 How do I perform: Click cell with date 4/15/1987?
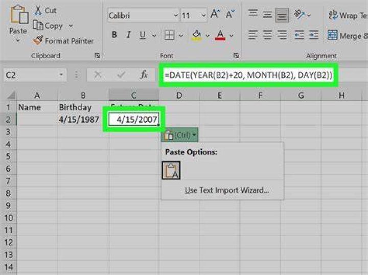click(x=83, y=120)
